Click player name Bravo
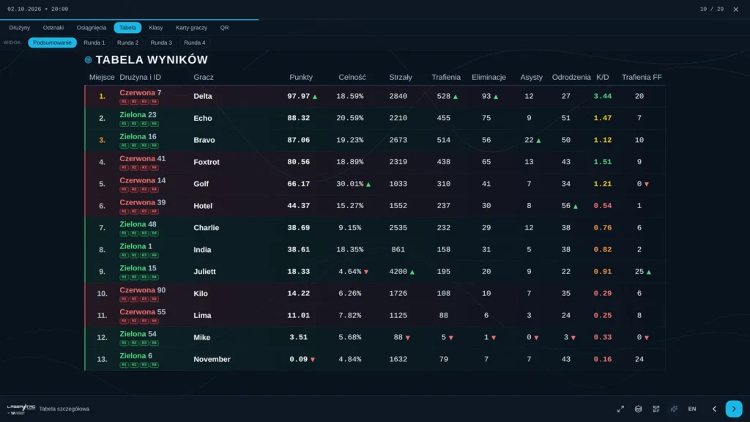750x422 pixels. [x=204, y=140]
